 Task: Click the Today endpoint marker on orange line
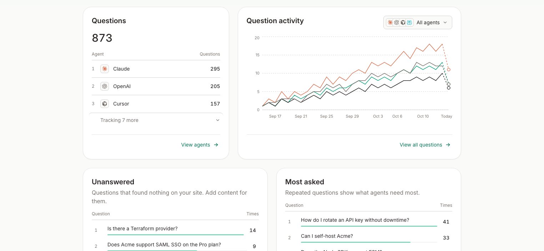(449, 70)
